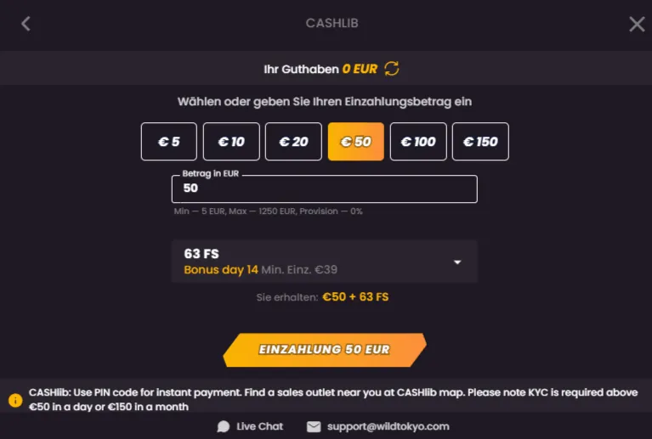Click the yellow info icon
Image resolution: width=652 pixels, height=439 pixels.
click(15, 400)
